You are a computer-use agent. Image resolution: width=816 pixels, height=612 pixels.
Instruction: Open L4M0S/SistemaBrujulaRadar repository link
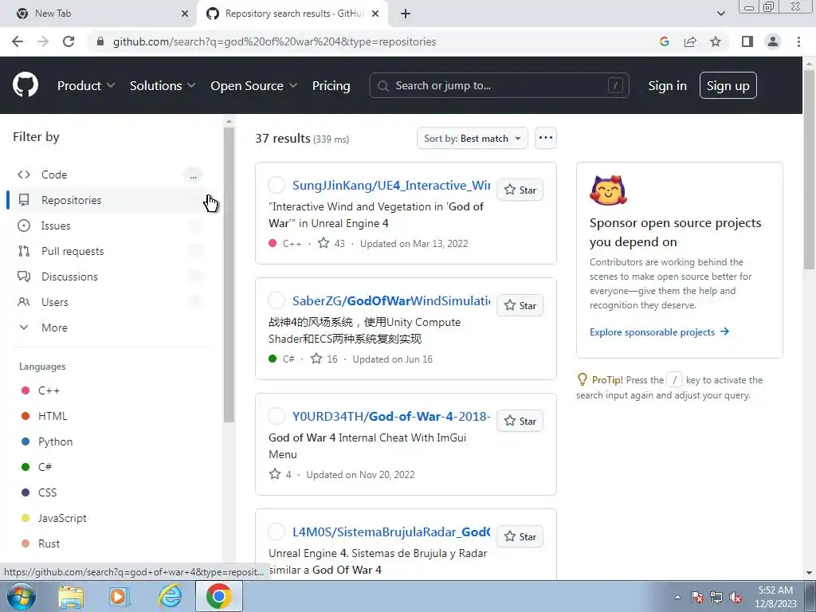[x=390, y=532]
